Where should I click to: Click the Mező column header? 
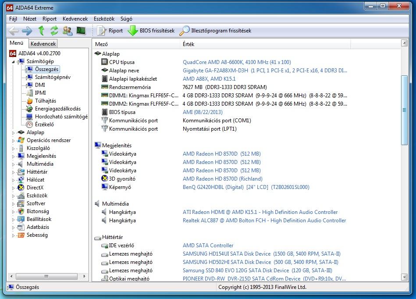136,44
